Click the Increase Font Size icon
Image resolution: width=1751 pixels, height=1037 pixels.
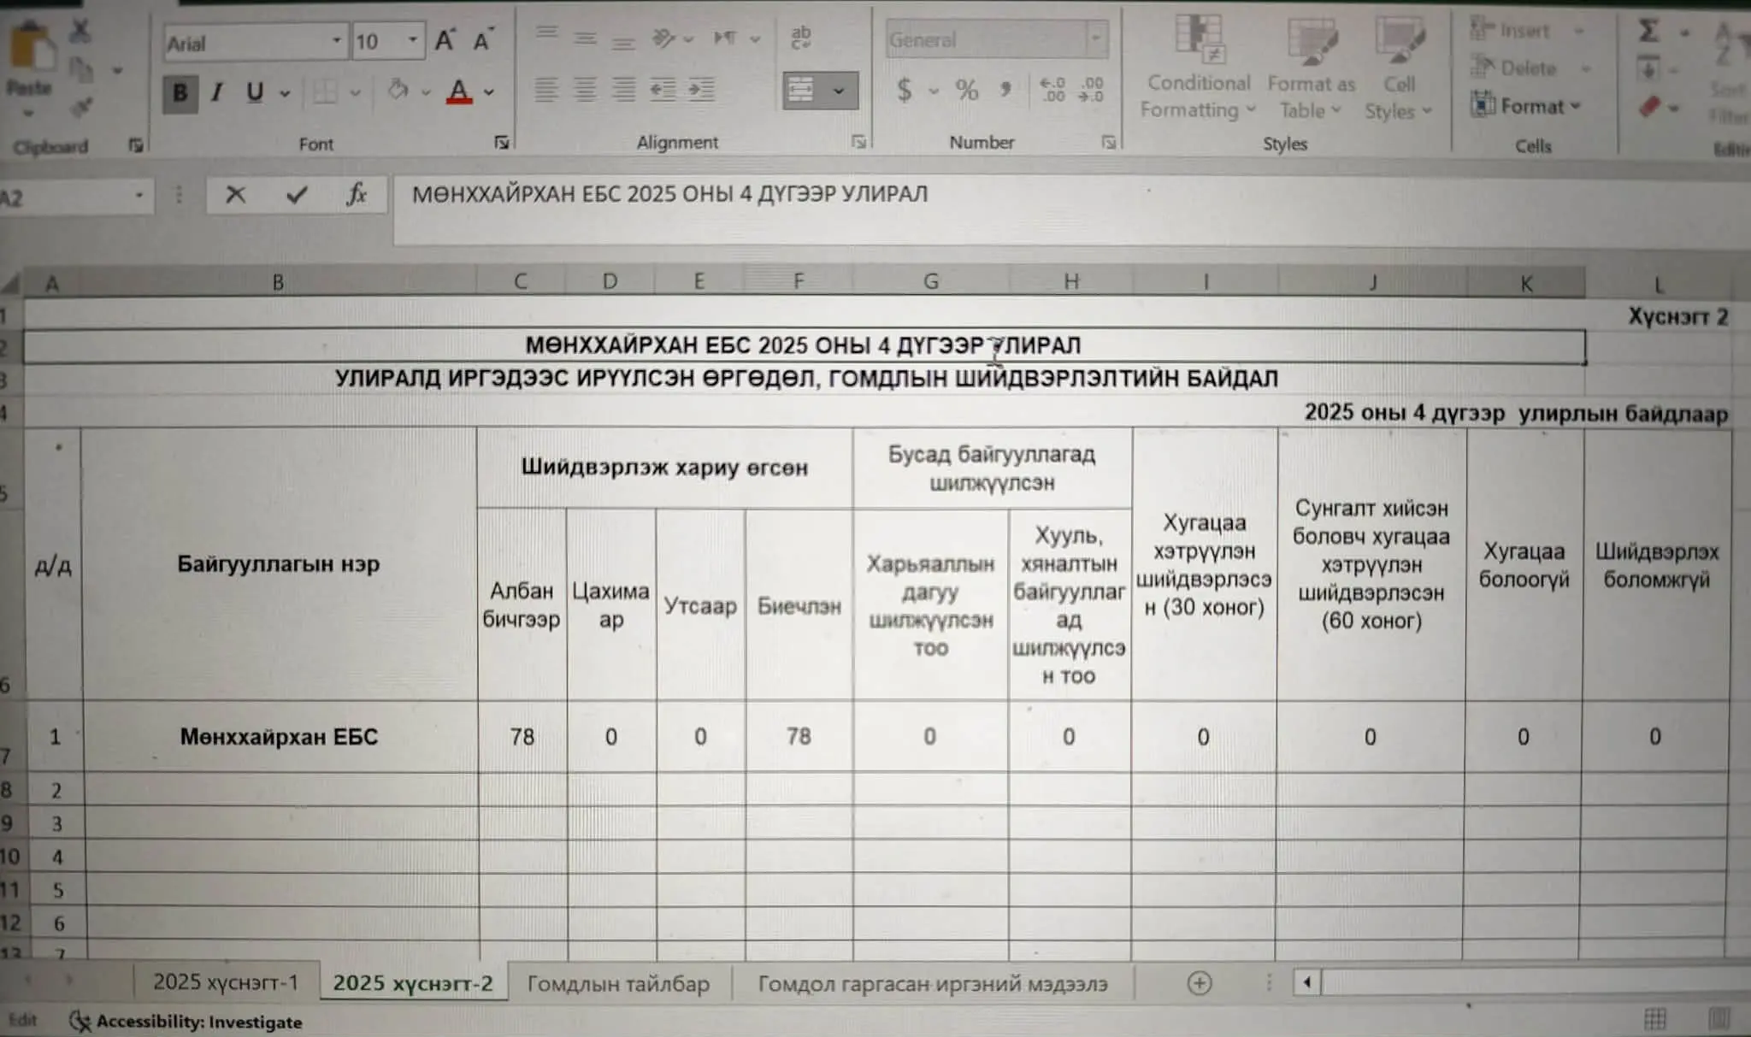[445, 40]
